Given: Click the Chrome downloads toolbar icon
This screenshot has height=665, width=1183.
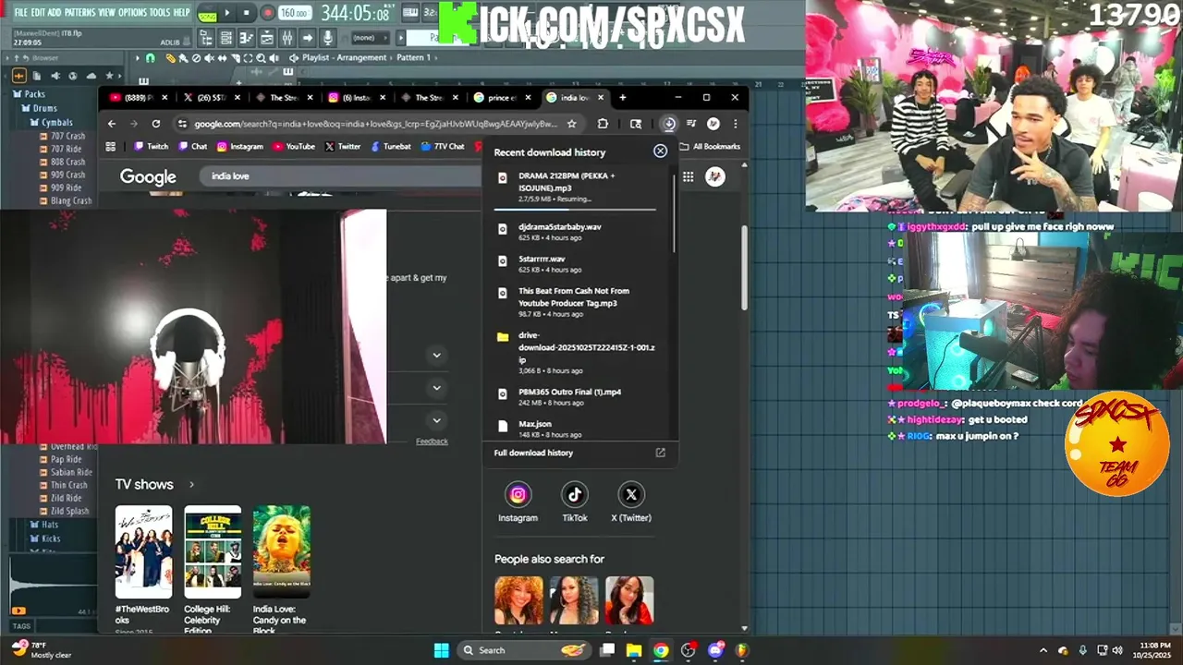Looking at the screenshot, I should tap(669, 124).
